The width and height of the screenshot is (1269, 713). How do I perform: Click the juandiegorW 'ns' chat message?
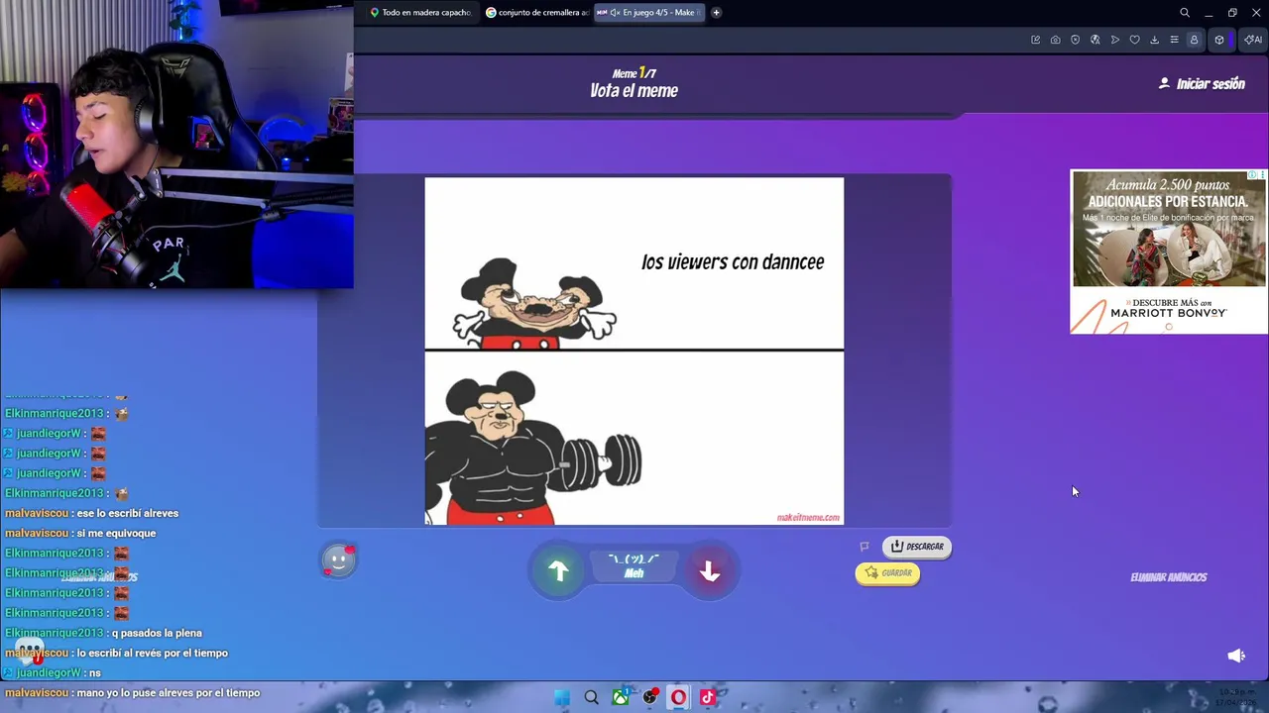pyautogui.click(x=51, y=673)
